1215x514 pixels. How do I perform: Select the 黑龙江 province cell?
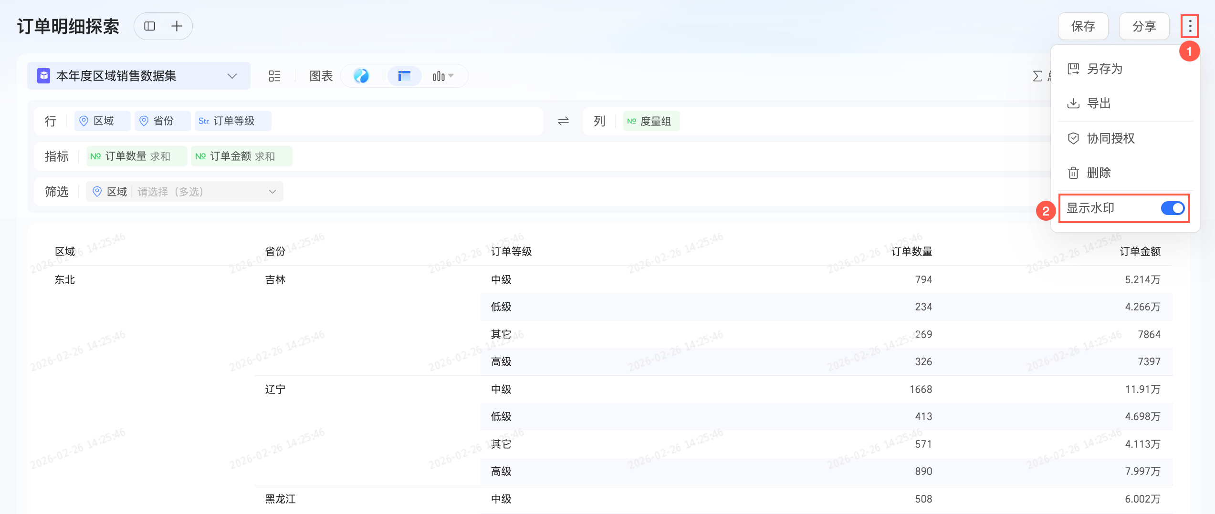280,499
